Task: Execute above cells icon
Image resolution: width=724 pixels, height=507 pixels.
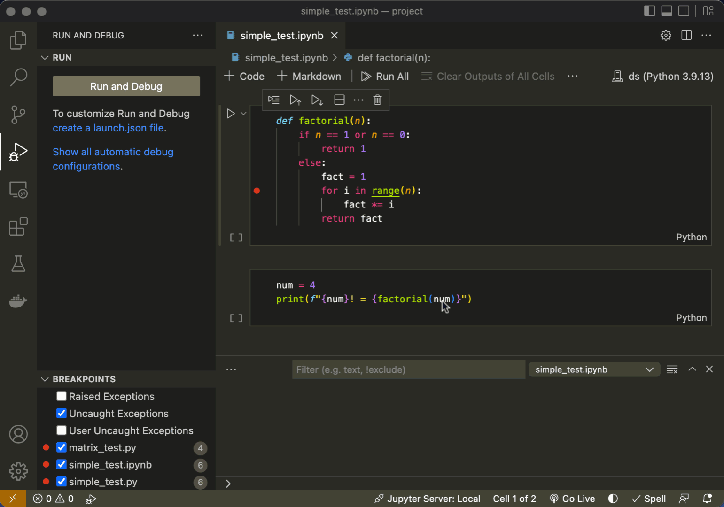Action: 295,100
